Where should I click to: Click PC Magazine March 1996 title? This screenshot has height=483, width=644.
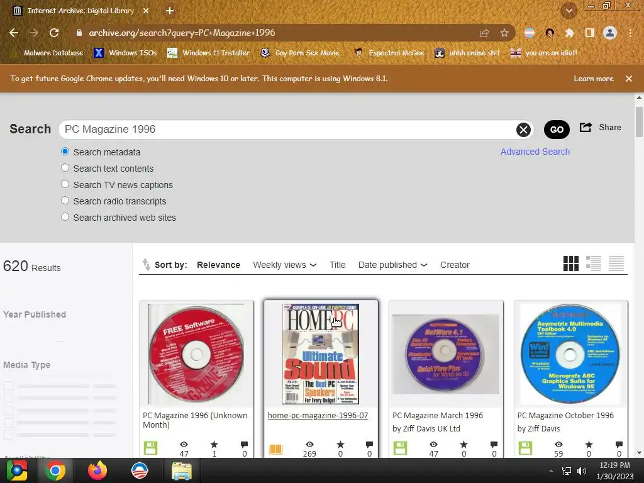[438, 415]
